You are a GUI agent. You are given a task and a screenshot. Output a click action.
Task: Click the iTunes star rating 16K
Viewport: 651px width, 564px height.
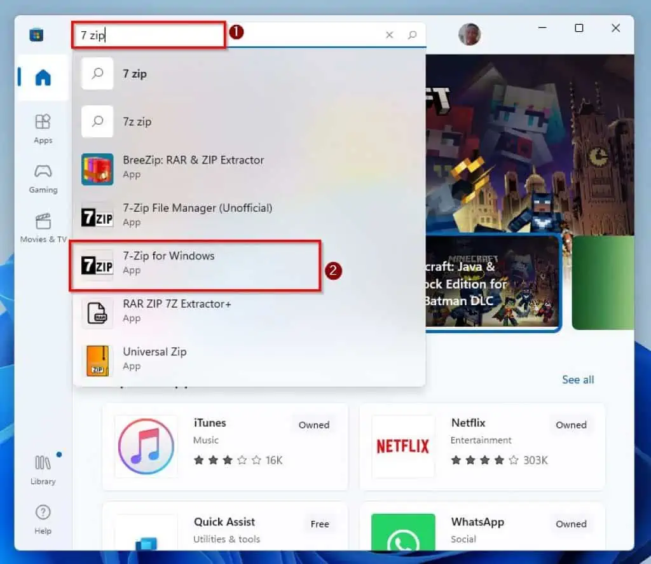click(238, 460)
